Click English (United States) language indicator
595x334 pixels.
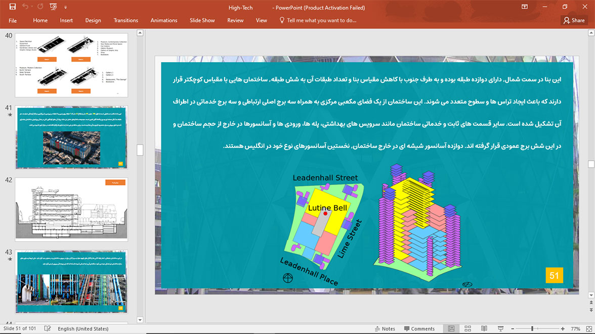(83, 328)
